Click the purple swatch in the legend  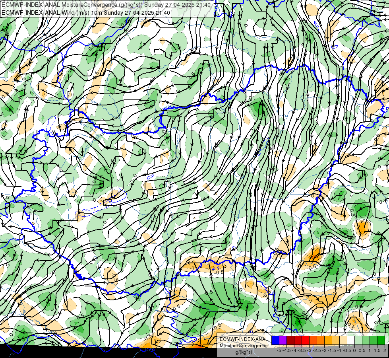[283, 340]
